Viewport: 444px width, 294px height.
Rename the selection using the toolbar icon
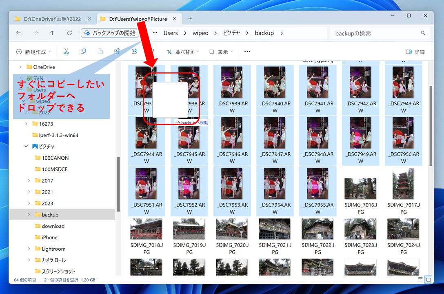tap(117, 51)
